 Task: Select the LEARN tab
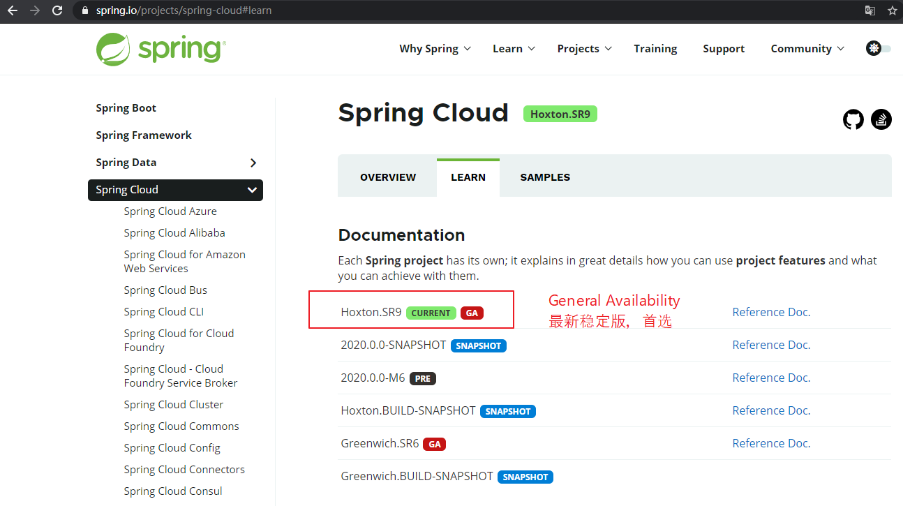pyautogui.click(x=468, y=177)
